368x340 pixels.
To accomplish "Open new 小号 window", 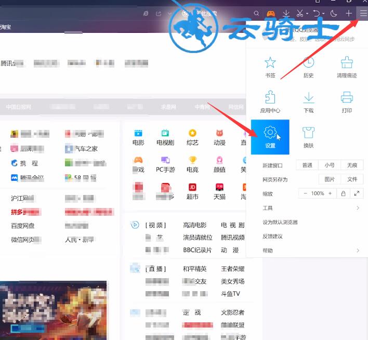I will [330, 165].
